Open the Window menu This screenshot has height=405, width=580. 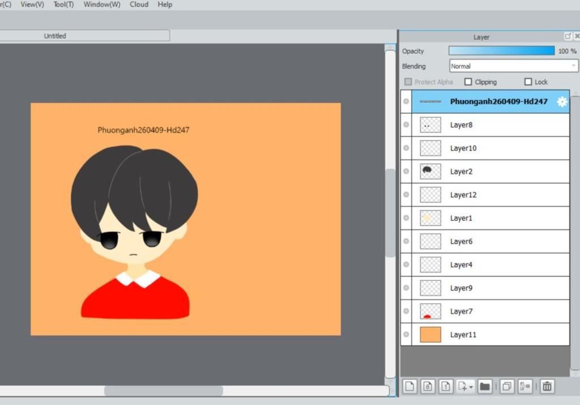pos(102,5)
